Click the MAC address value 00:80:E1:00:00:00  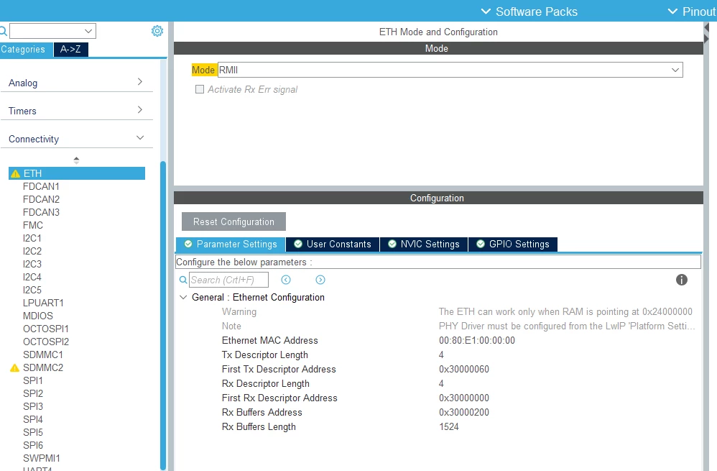[x=477, y=341]
